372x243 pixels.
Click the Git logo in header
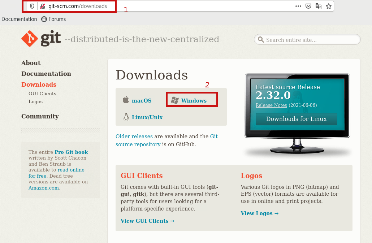point(41,39)
